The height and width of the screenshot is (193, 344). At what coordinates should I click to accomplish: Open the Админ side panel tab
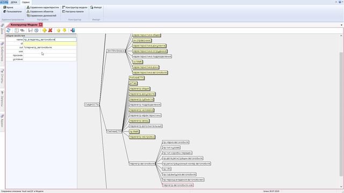click(x=2, y=121)
